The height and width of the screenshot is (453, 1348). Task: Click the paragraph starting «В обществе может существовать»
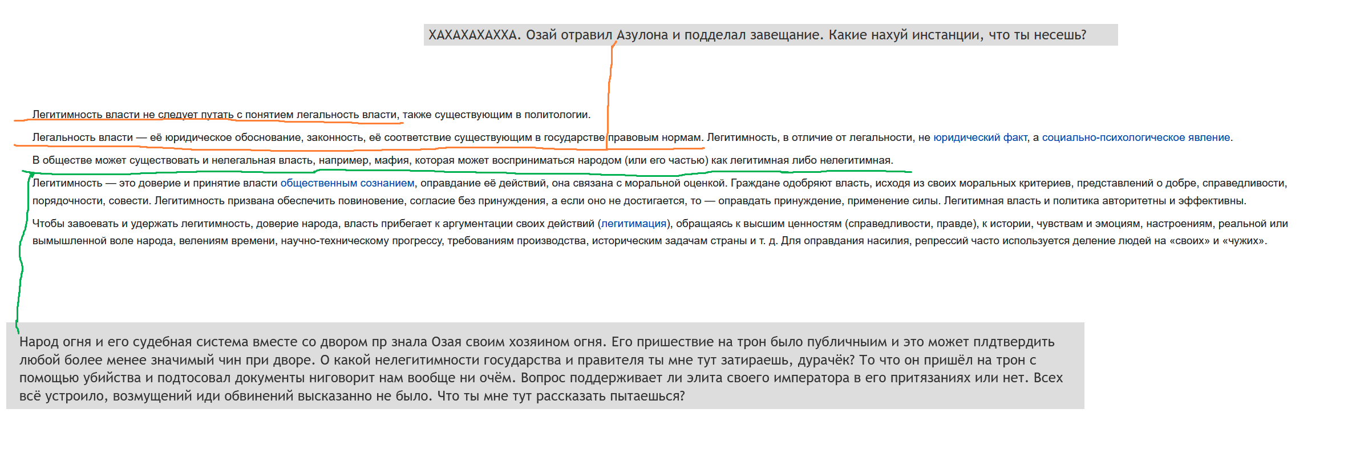pos(463,160)
